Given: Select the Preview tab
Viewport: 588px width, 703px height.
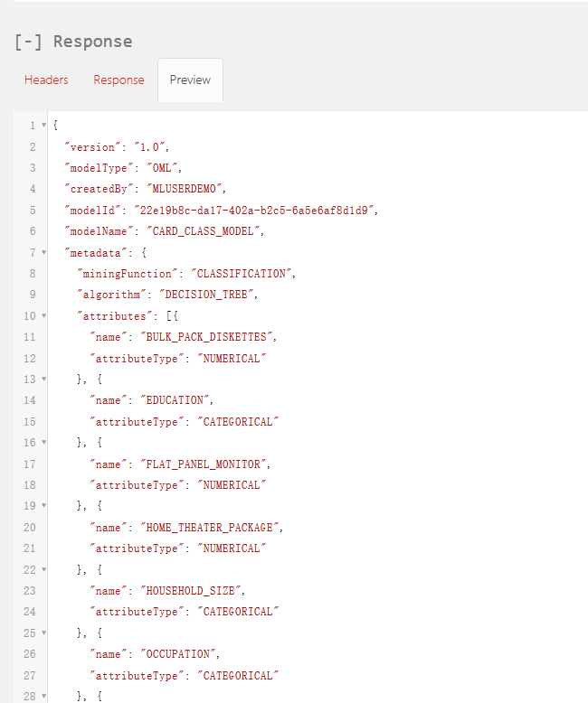Looking at the screenshot, I should point(190,80).
